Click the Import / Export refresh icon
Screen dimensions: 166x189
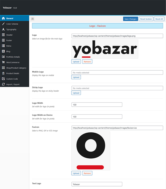(3, 84)
